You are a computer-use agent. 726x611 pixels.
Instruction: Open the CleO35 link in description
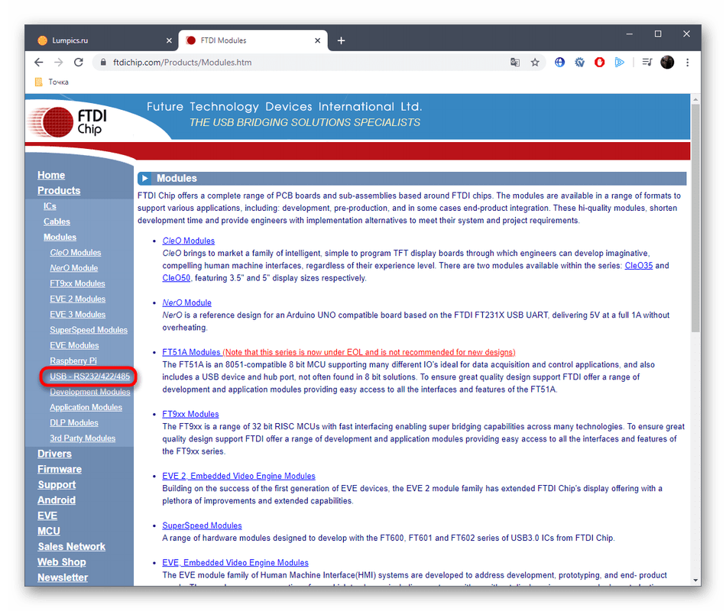tap(638, 266)
